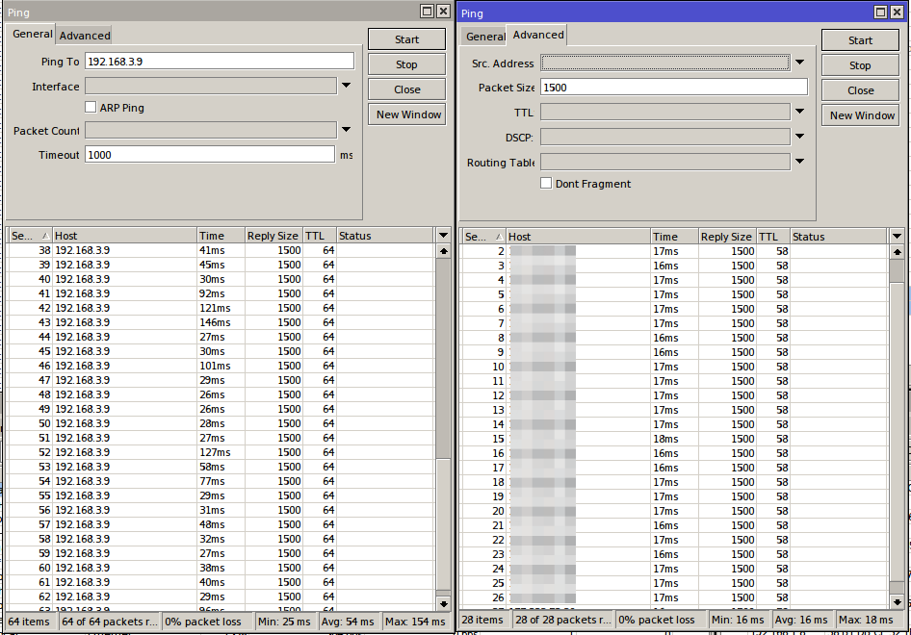
Task: Maximize the right Ping window
Action: [880, 13]
